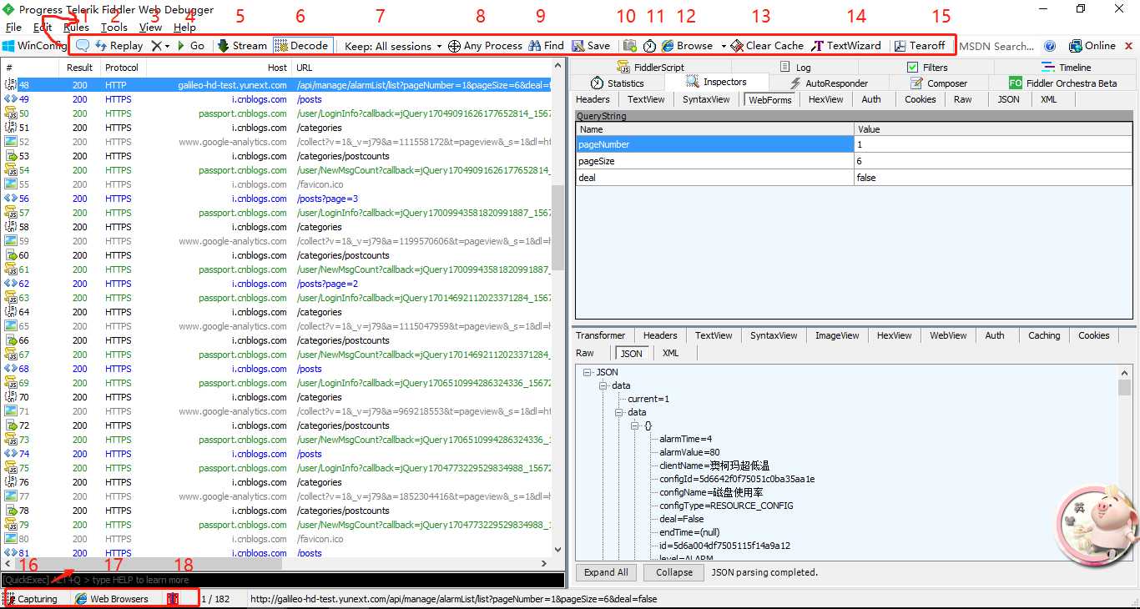Click the comment speech-bubble toolbar icon

tap(83, 46)
